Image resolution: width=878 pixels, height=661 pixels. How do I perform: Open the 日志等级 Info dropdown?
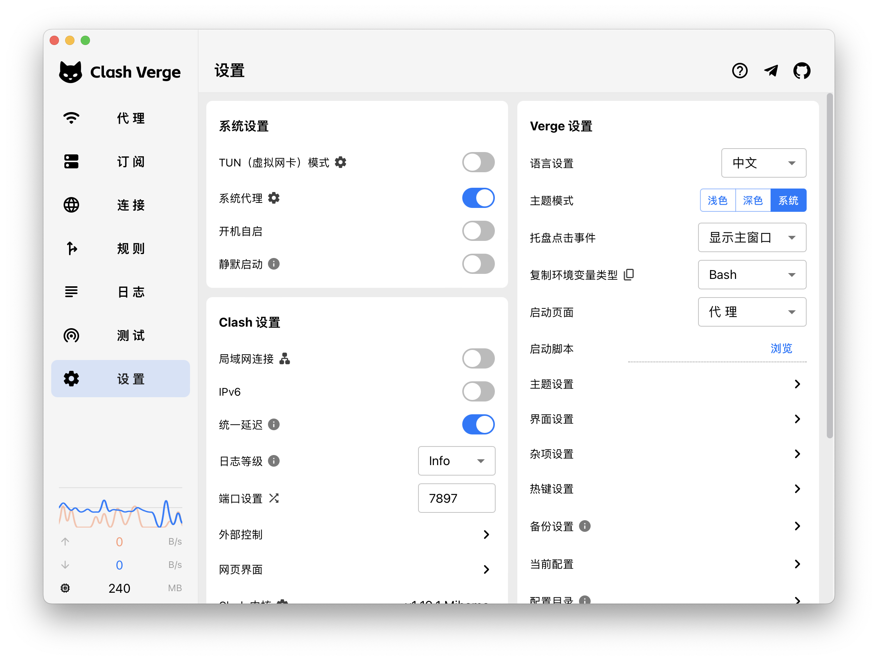(x=456, y=460)
